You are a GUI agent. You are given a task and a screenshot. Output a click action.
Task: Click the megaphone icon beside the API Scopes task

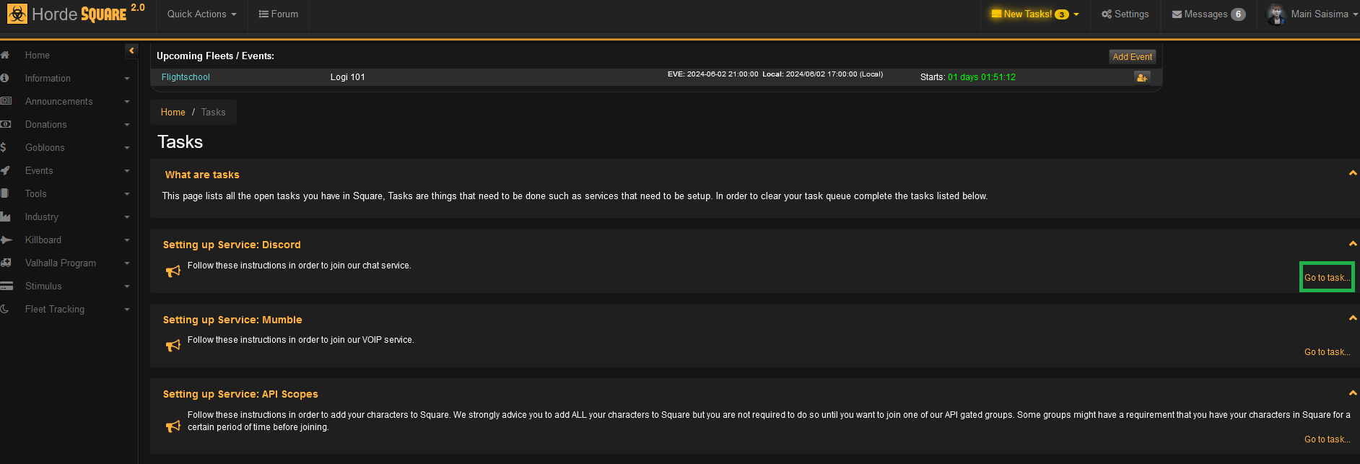point(173,426)
